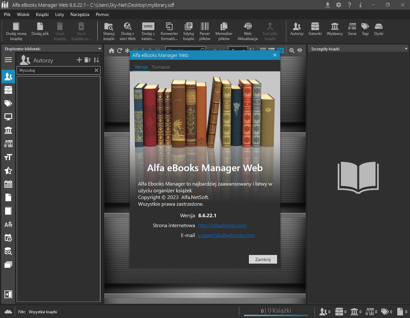
Task: Select the stacked windows icon in sidebar
Action: (x=8, y=265)
